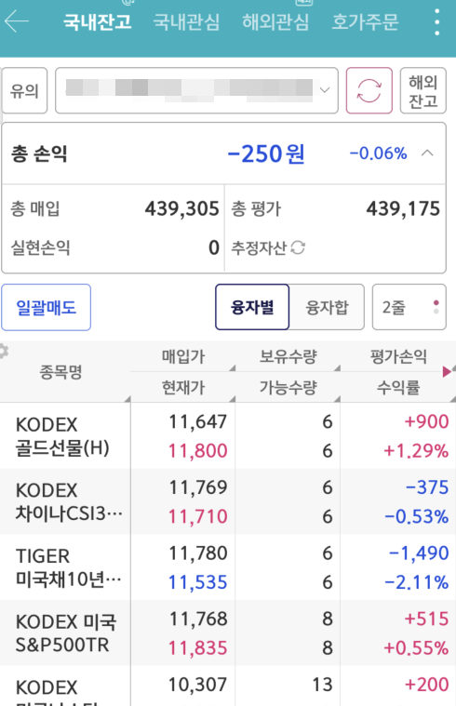Open the 해외잔고 button
Image resolution: width=456 pixels, height=706 pixels.
[423, 90]
